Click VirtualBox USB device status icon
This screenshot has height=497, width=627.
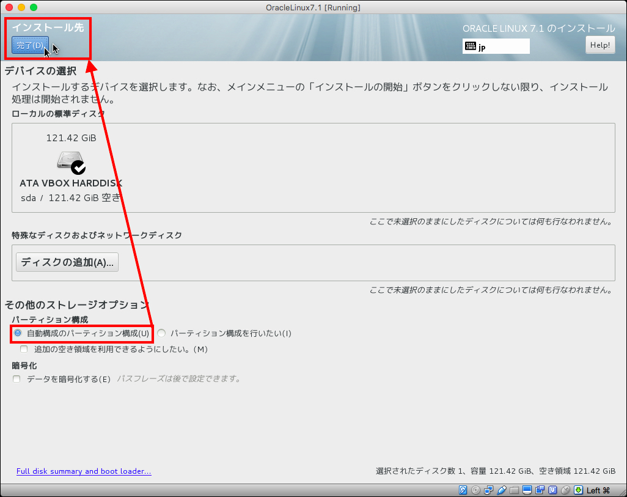[501, 490]
